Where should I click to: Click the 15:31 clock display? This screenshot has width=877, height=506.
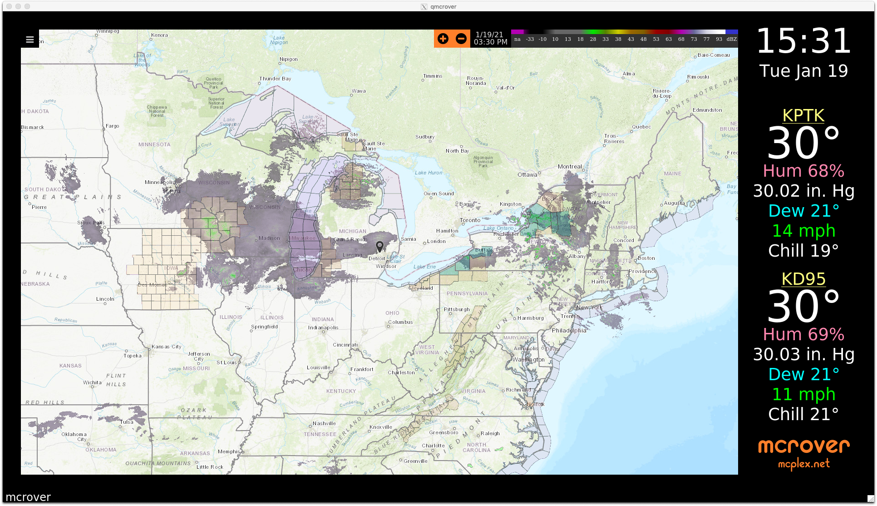(803, 41)
